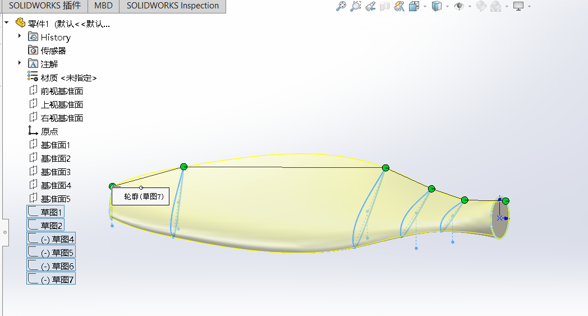Viewport: 588px width, 316px height.
Task: Select the 材质 <未指定> material item
Action: (x=62, y=77)
